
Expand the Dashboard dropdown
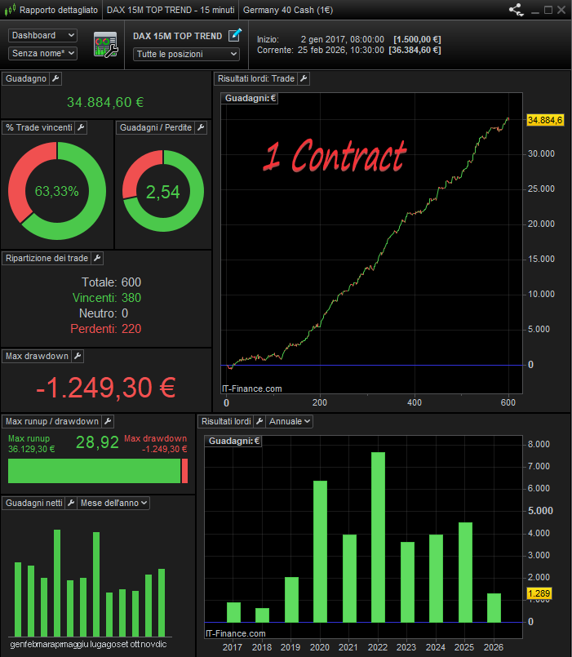coord(42,36)
